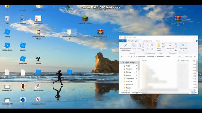Click Pin to Quick access in ribbon
The width and height of the screenshot is (202, 113).
[x=125, y=47]
